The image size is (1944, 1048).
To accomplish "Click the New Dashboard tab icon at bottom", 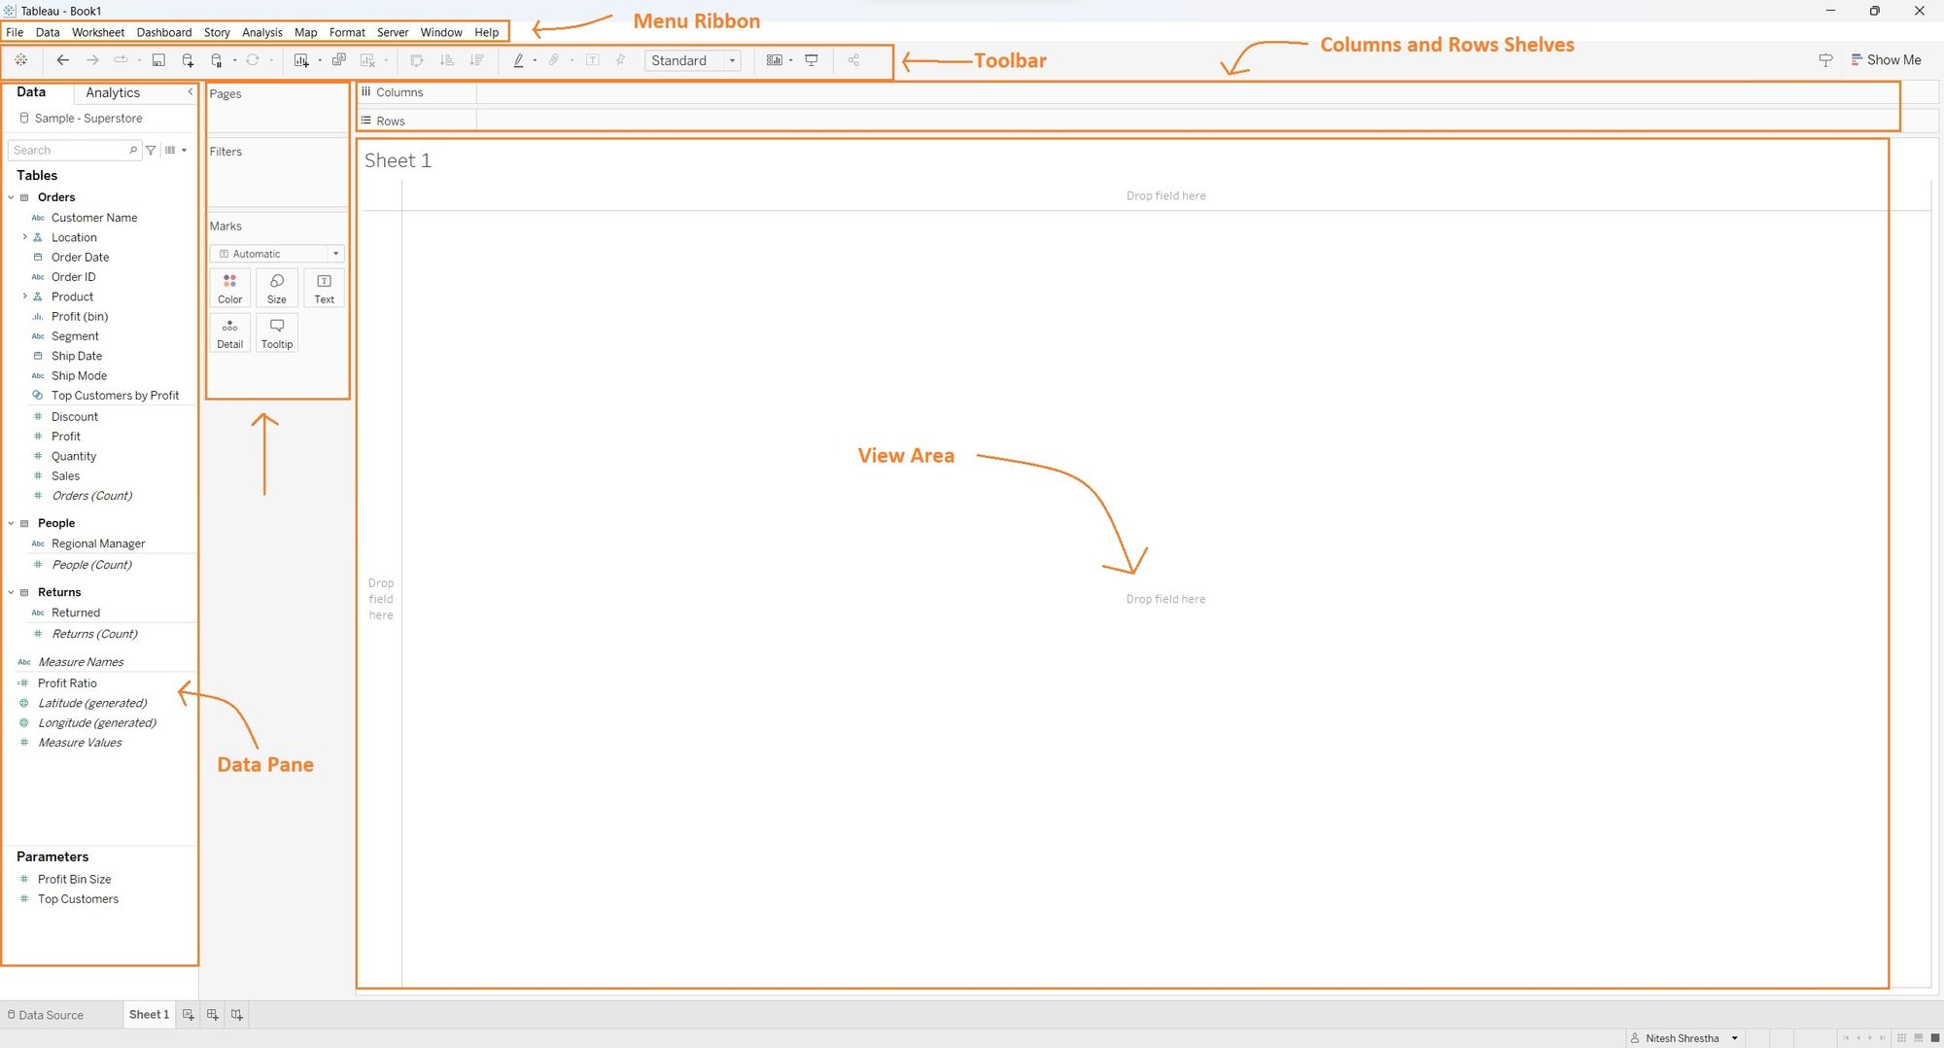I will (213, 1015).
